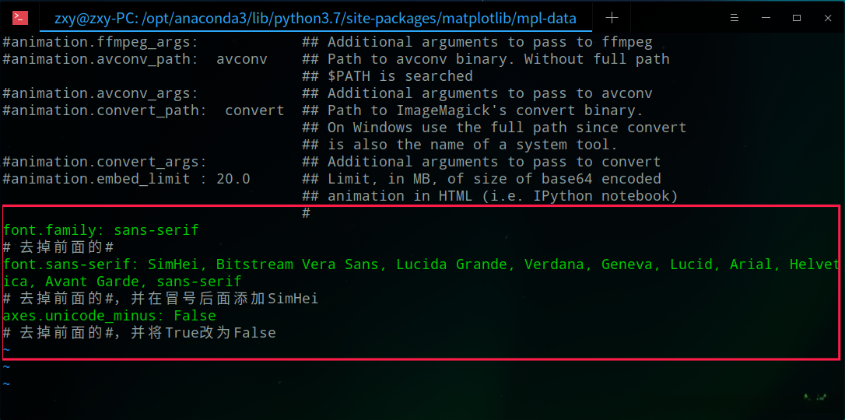845x420 pixels.
Task: Close the terminal window
Action: point(827,17)
